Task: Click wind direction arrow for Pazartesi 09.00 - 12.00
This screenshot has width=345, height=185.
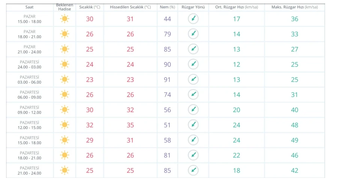Action: [x=193, y=110]
